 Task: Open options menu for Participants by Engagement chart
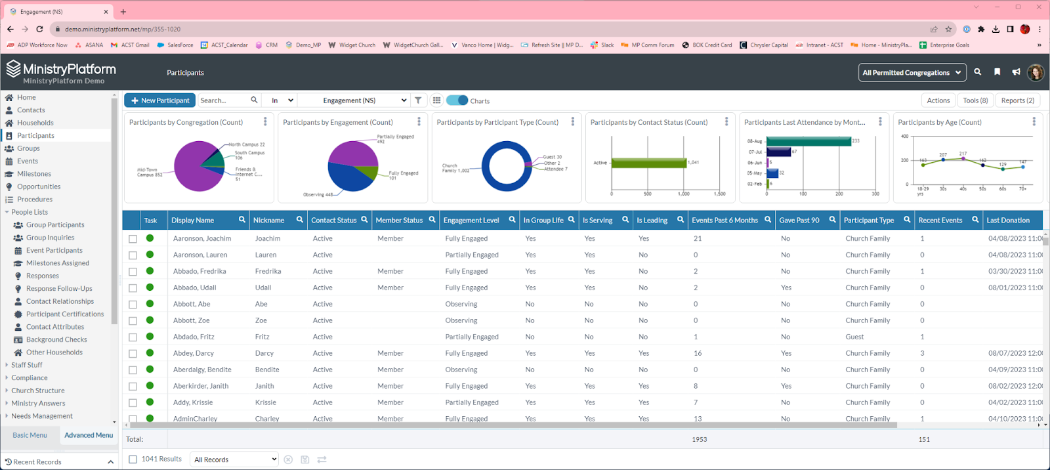[419, 121]
